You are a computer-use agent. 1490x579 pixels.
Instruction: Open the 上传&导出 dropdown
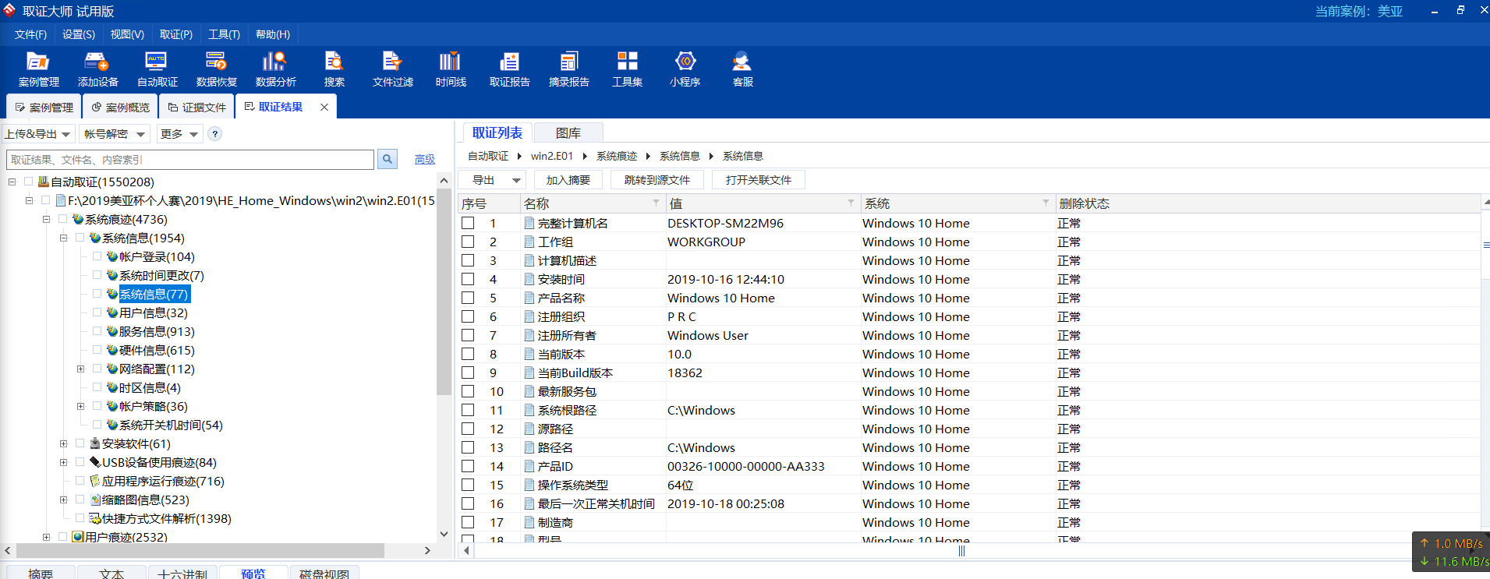click(38, 134)
